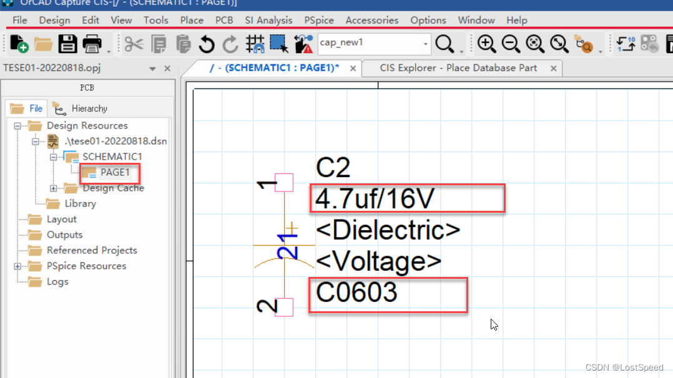Open the fisheye view toolbar icon
This screenshot has height=378, width=673.
tap(585, 46)
